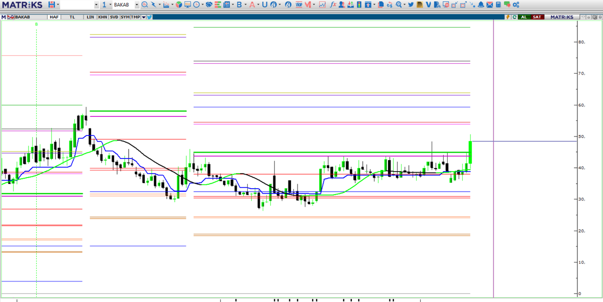This screenshot has width=603, height=302.
Task: Click the symbol search magnifier icon
Action: click(144, 5)
